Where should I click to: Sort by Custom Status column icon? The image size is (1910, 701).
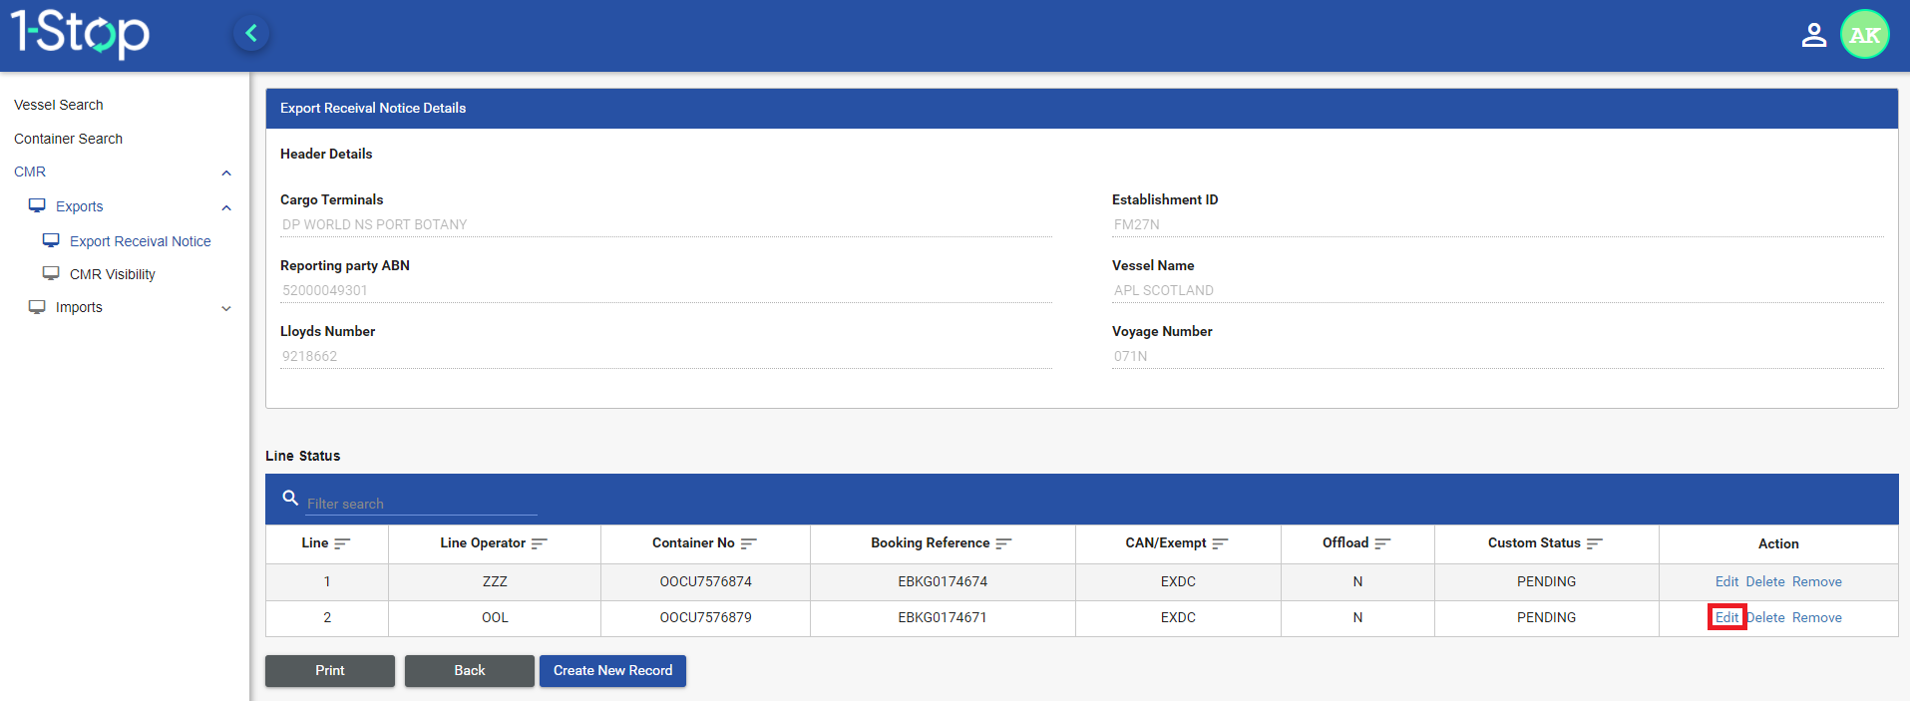(x=1594, y=543)
